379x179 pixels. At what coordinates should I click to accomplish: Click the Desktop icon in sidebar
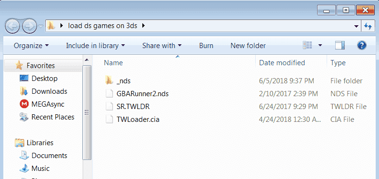24,78
